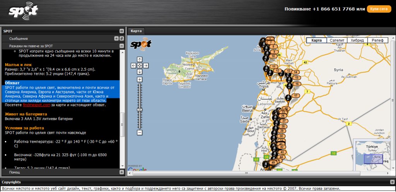Viewport: 396px width, 192px height.
Task: Pan the map left with the left arrow
Action: coord(133,66)
